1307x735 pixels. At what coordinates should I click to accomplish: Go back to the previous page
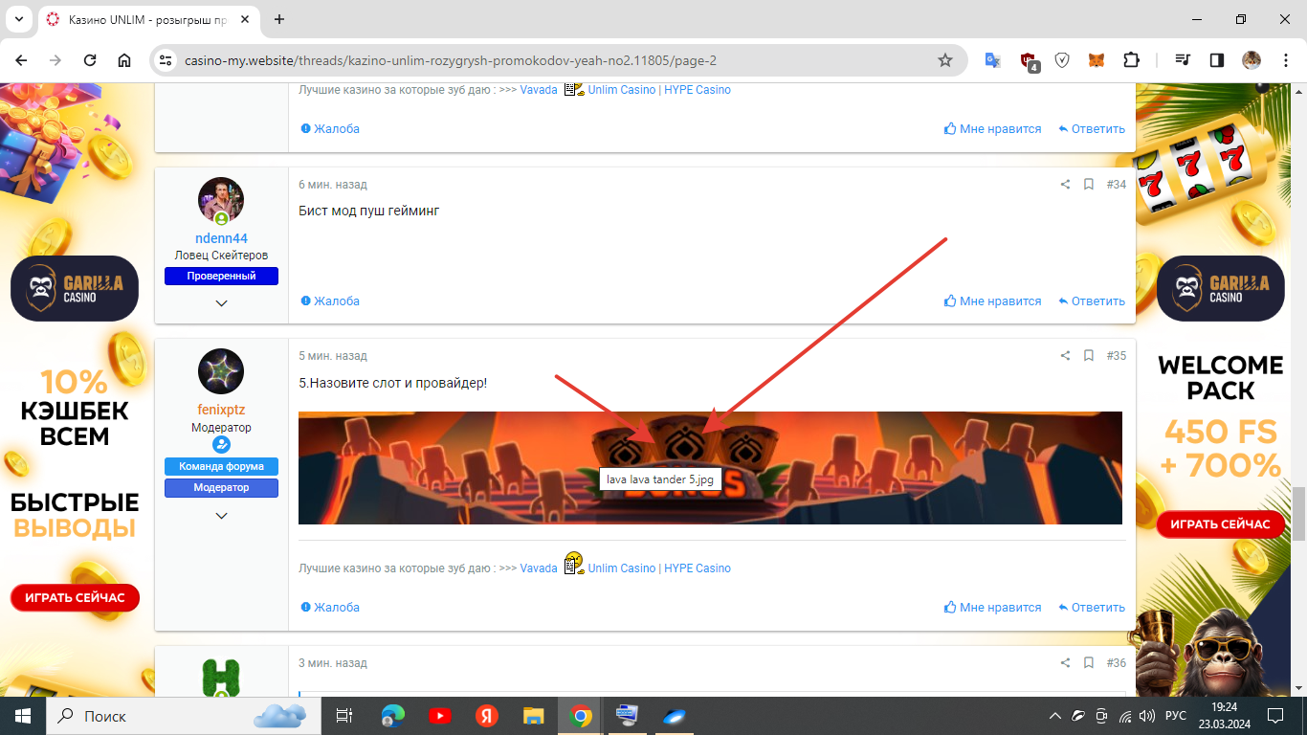pos(21,60)
